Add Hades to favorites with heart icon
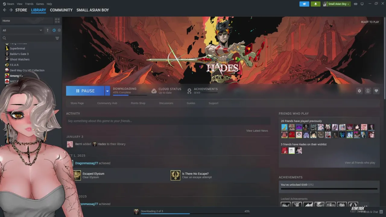The image size is (386, 217). point(376,91)
